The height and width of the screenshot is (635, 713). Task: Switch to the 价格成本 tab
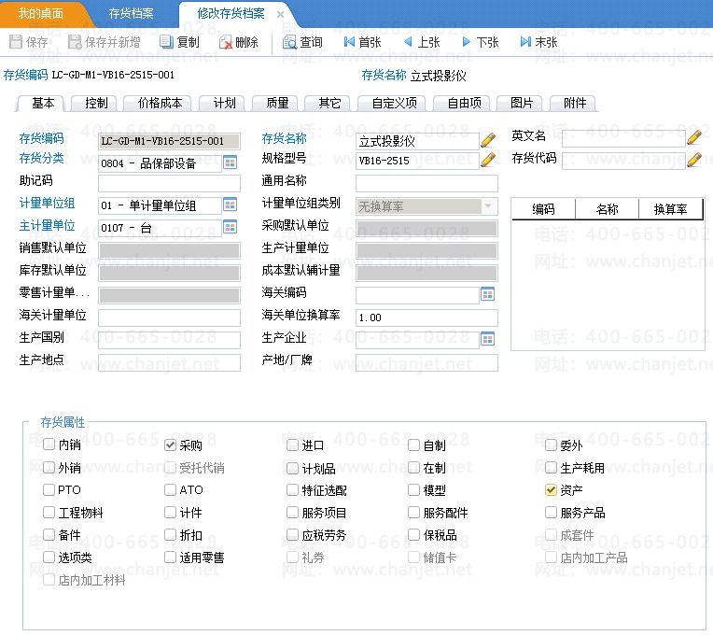[x=159, y=104]
